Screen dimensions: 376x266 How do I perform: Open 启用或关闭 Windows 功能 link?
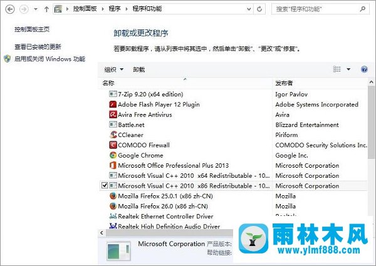point(50,59)
